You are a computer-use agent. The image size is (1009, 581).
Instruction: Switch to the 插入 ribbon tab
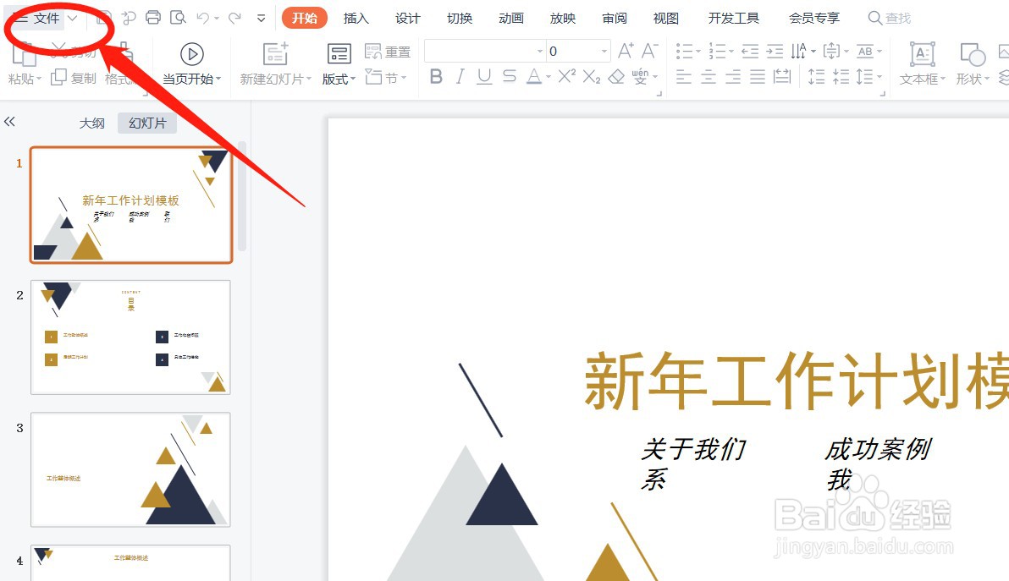(356, 18)
